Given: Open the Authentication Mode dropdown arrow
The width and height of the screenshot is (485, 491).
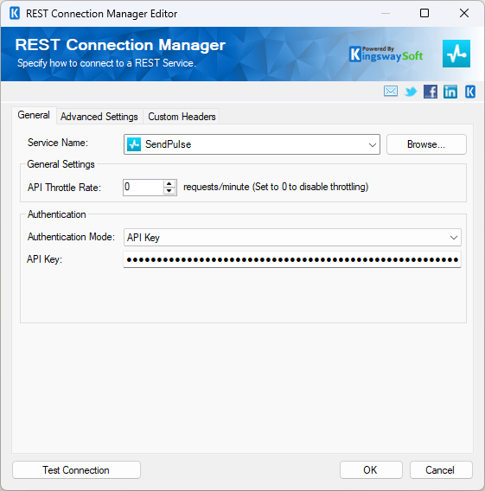Looking at the screenshot, I should [454, 238].
